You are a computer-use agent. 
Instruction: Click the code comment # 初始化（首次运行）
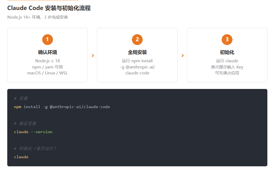pos(35,149)
